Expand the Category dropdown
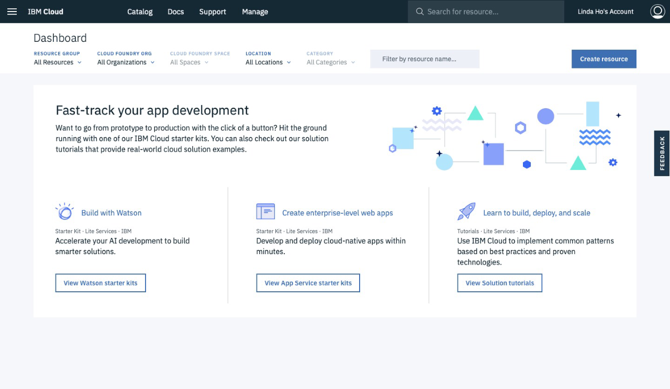The height and width of the screenshot is (389, 670). [331, 62]
